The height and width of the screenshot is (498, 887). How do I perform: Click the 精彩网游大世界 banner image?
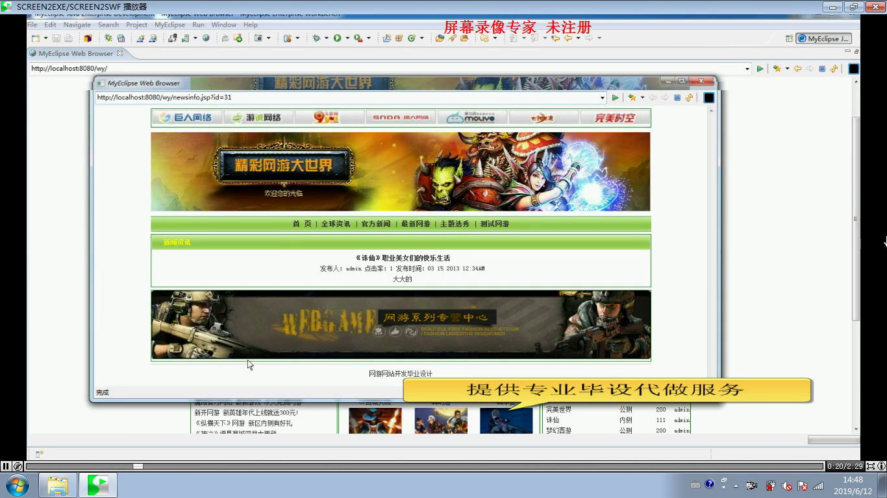pos(400,172)
